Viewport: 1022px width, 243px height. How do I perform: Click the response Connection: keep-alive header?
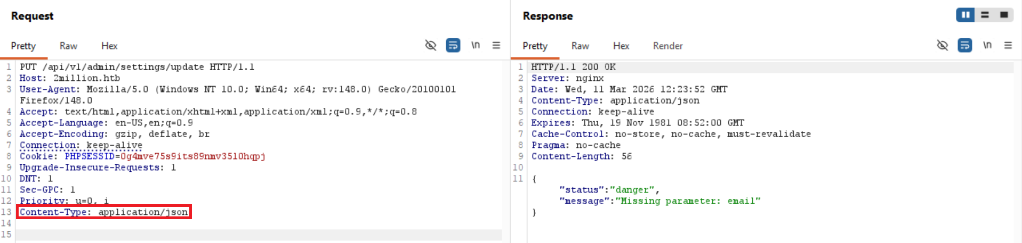pyautogui.click(x=592, y=112)
